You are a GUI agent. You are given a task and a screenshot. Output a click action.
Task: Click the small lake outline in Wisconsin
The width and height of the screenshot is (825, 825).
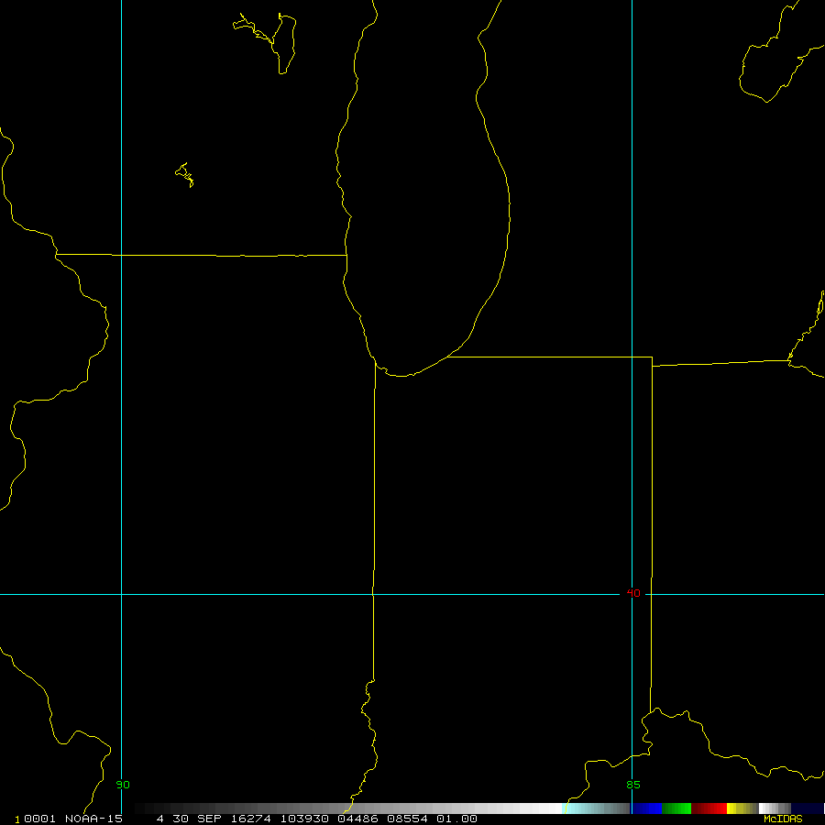184,175
